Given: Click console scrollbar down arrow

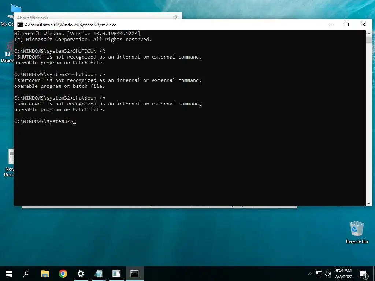Looking at the screenshot, I should 369,203.
